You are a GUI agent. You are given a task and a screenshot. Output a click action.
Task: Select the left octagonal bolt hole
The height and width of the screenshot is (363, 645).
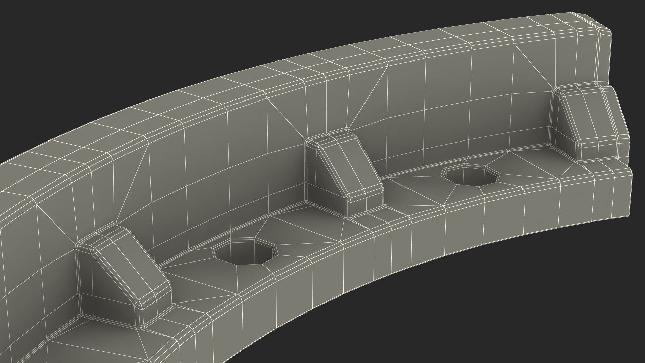(245, 251)
